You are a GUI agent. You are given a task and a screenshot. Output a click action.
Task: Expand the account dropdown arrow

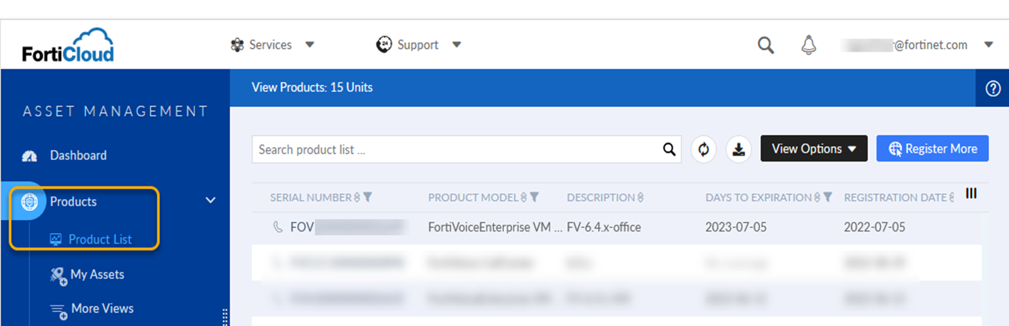click(989, 44)
